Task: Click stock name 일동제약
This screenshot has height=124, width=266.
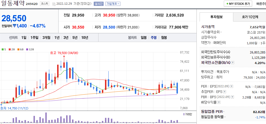Action: [x=13, y=3]
